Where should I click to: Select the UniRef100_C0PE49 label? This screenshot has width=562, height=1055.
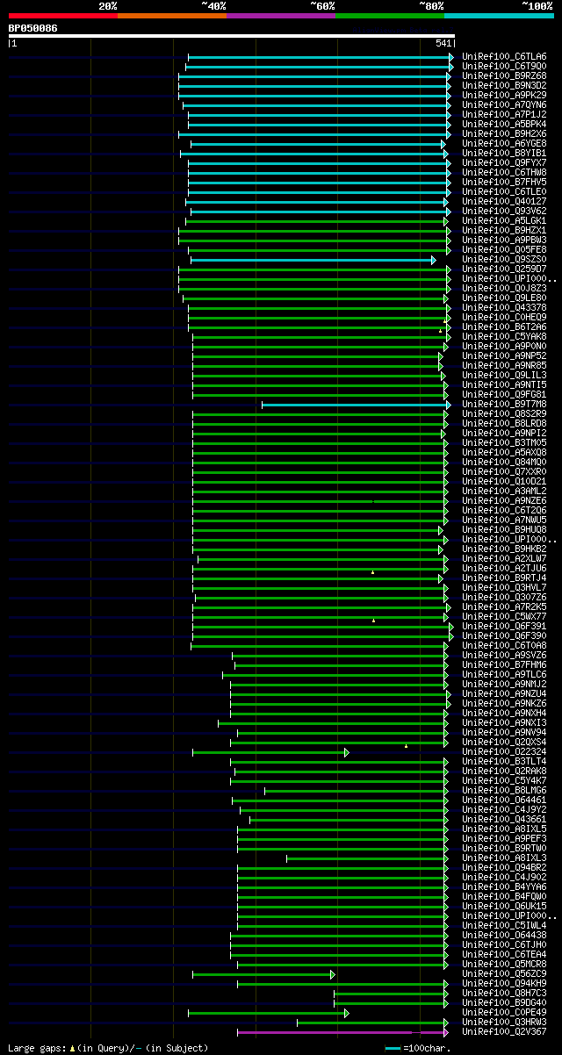[x=504, y=1012]
